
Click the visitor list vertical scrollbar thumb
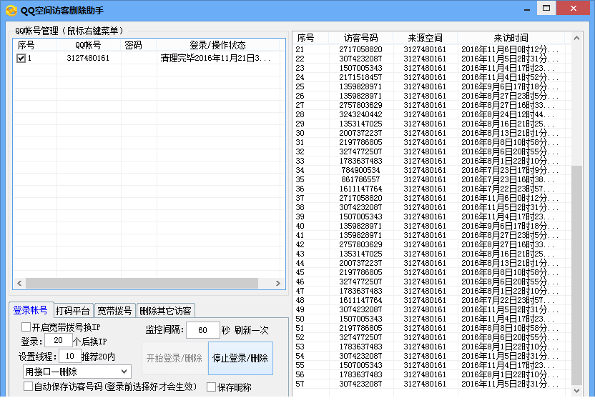[x=576, y=275]
